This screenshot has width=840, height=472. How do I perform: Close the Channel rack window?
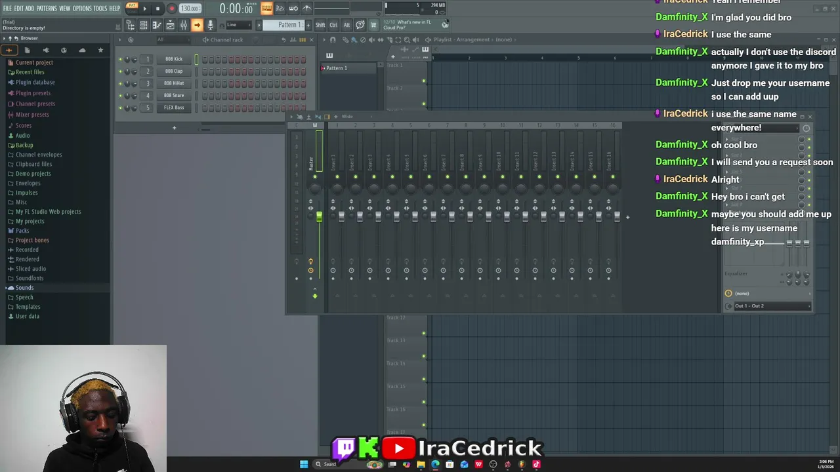pyautogui.click(x=311, y=39)
